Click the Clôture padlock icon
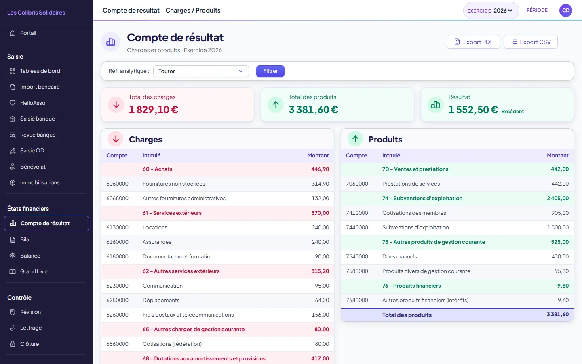This screenshot has width=582, height=364. click(x=13, y=344)
